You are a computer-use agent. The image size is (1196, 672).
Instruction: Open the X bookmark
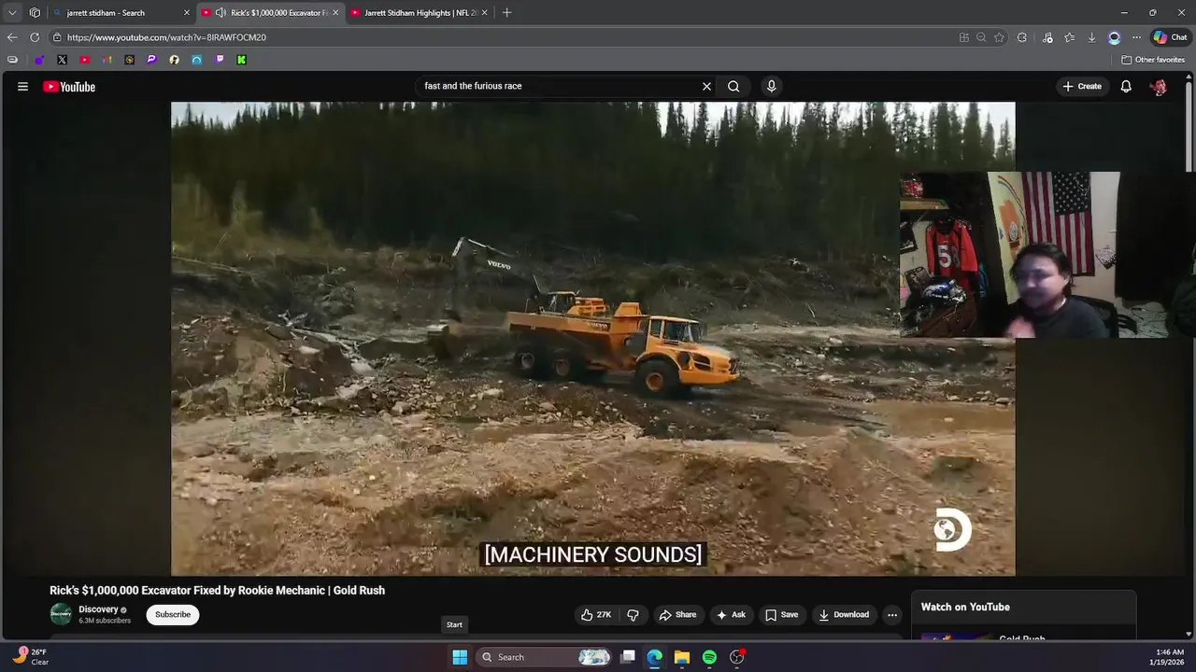(62, 60)
